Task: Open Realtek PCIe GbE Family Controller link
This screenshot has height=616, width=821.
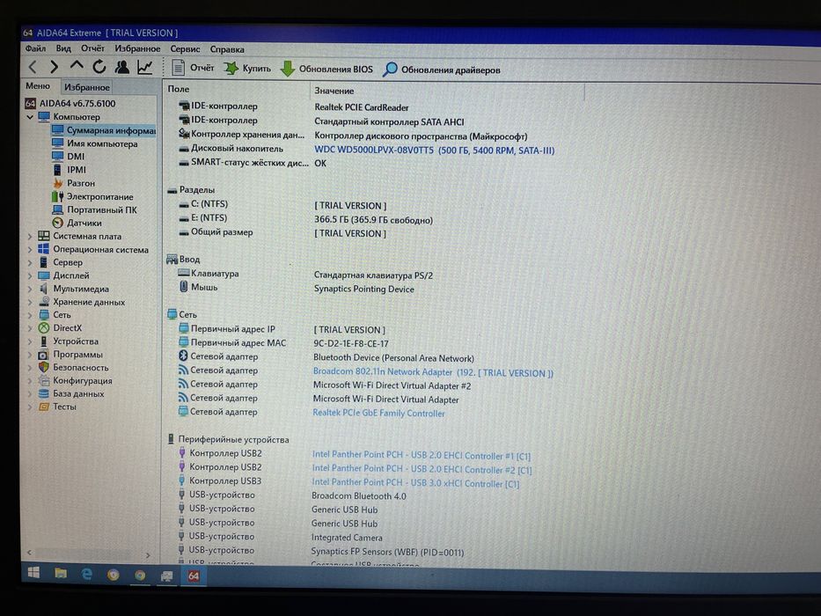Action: coord(378,414)
